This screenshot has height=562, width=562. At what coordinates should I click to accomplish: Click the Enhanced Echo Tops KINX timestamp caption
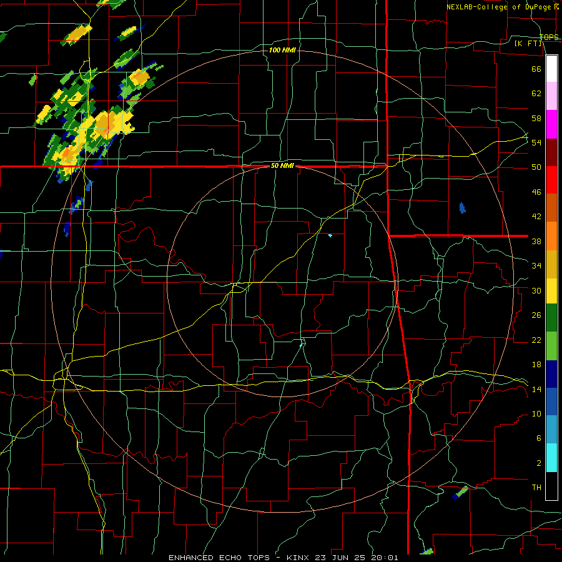click(283, 558)
